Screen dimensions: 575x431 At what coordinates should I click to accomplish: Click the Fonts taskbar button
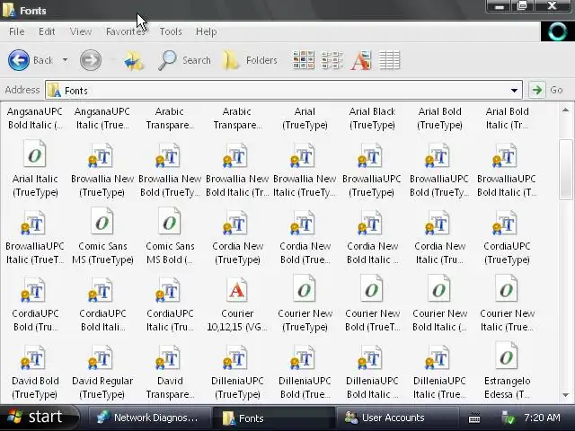point(273,418)
